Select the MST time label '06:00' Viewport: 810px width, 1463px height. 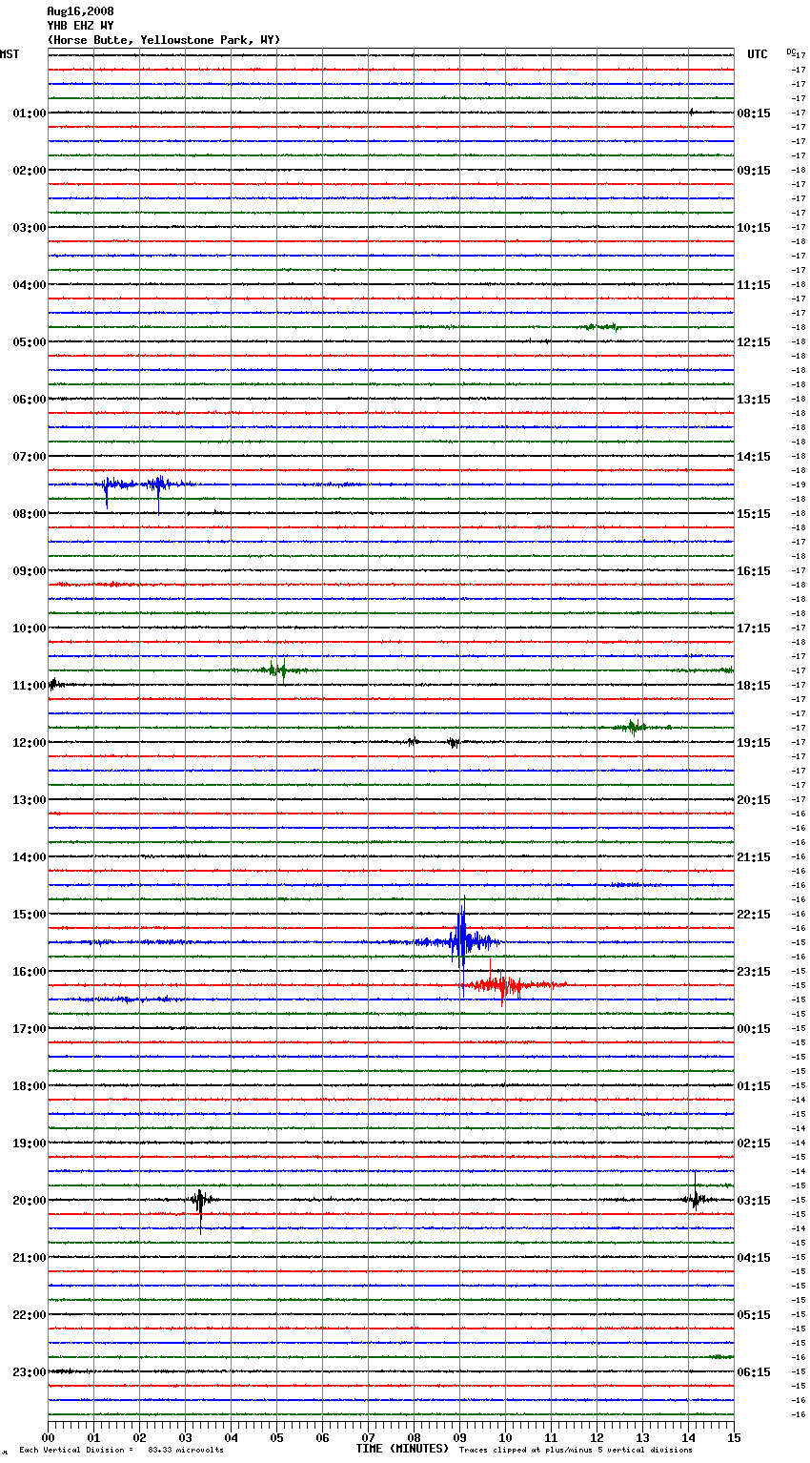[x=30, y=400]
